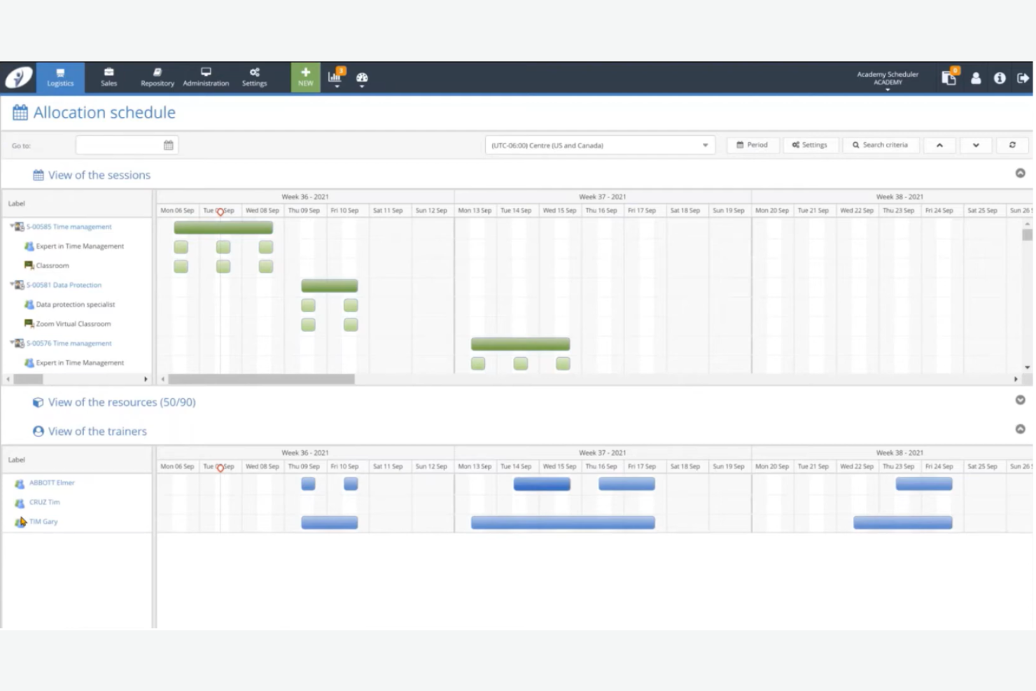Image resolution: width=1036 pixels, height=691 pixels.
Task: Collapse the View of the sessions section
Action: [x=1021, y=173]
